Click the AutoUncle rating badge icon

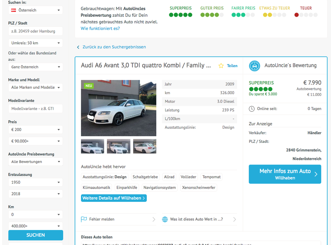pos(254,65)
